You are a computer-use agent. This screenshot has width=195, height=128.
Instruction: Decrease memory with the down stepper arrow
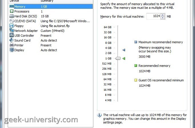click(x=163, y=18)
